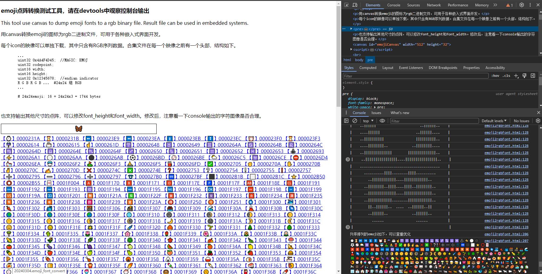Open DevTools customize three-dot menu
This screenshot has height=274, width=542.
click(530, 5)
